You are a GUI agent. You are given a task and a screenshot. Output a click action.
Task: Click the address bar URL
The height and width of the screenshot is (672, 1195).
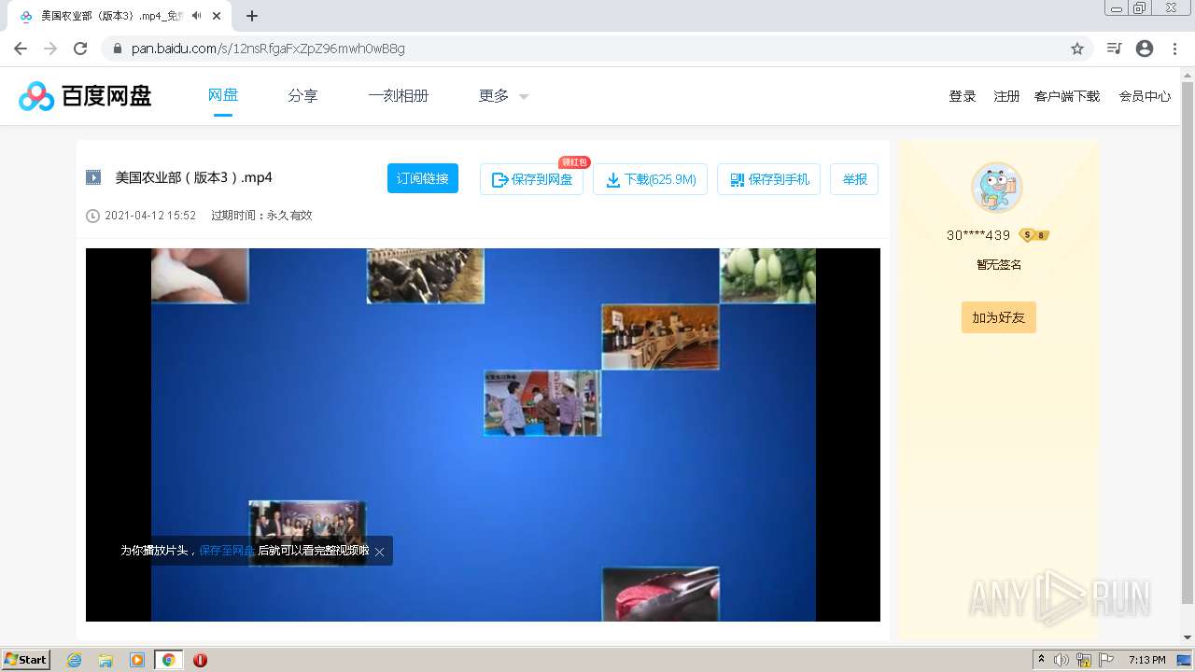(268, 49)
